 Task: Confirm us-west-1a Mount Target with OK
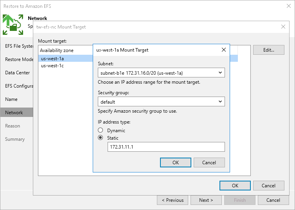pos(176,162)
